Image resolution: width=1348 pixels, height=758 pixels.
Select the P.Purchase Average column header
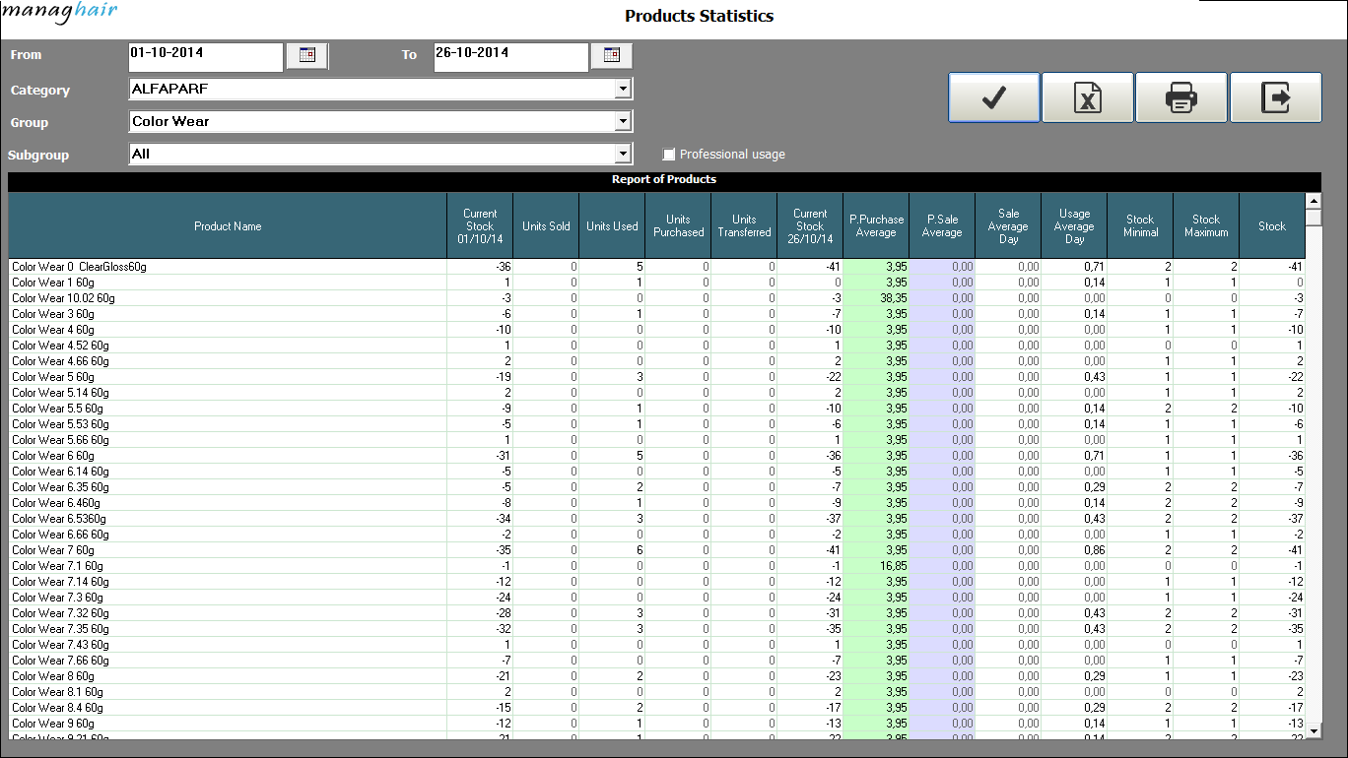point(876,226)
